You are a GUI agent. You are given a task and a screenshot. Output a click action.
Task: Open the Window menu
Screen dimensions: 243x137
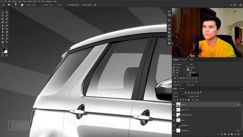tap(49, 2)
